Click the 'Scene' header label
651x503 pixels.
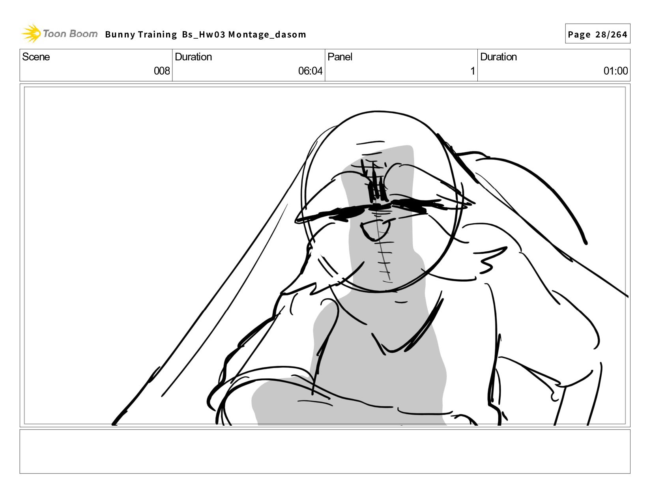coord(36,57)
